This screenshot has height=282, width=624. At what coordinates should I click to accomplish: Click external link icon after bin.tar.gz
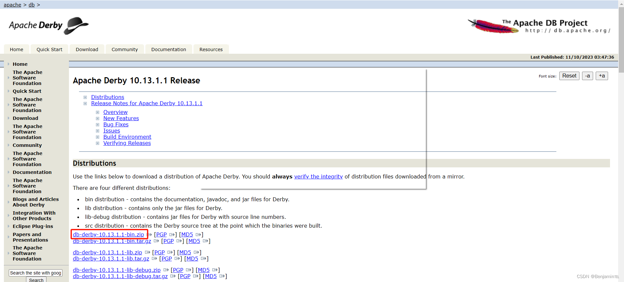[x=156, y=241]
